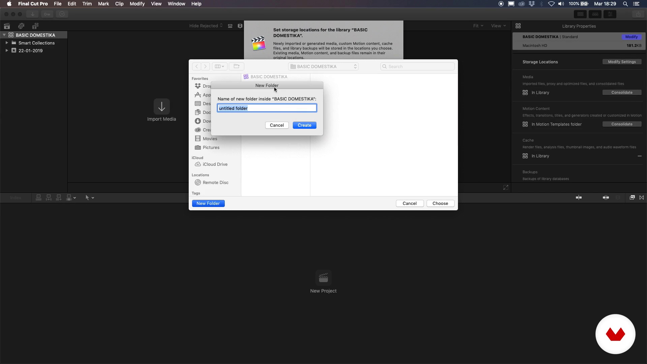Toggle skimming icon in timeline bar

(579, 198)
